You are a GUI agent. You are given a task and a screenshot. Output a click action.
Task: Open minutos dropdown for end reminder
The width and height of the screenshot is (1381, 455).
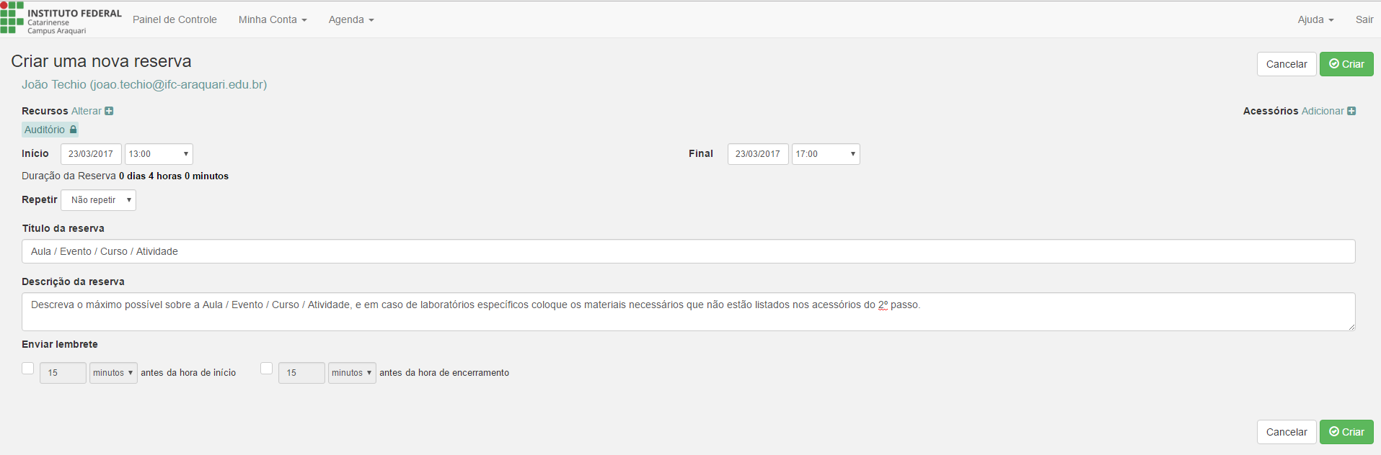point(352,373)
